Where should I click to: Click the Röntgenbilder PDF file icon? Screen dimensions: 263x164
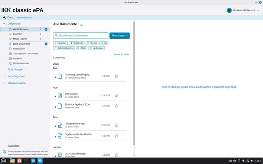tap(60, 125)
